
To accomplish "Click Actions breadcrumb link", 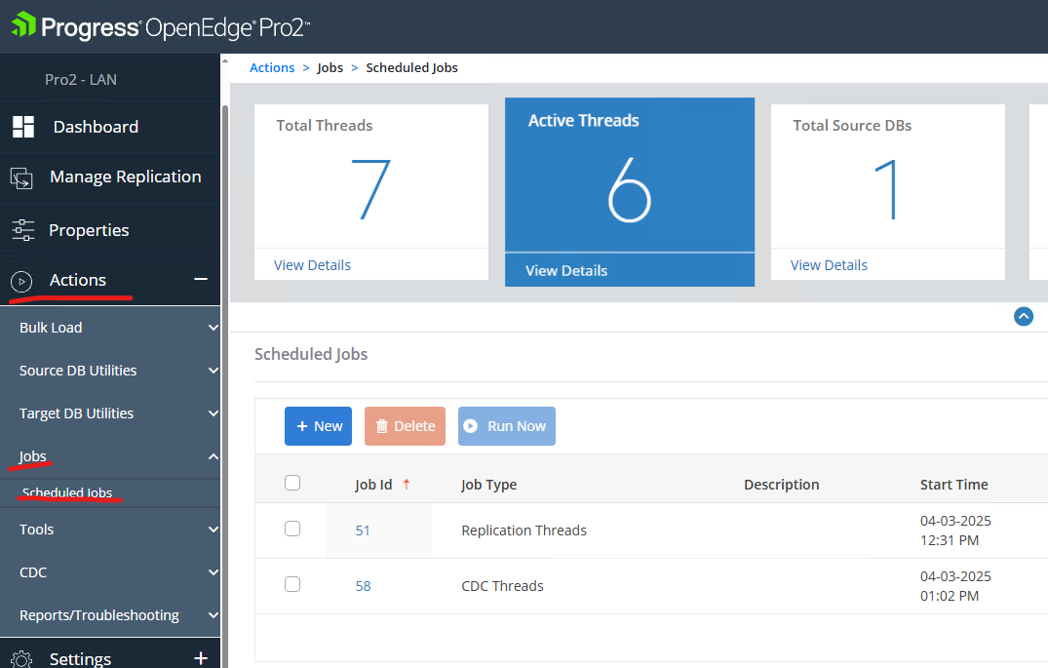I will pos(272,67).
